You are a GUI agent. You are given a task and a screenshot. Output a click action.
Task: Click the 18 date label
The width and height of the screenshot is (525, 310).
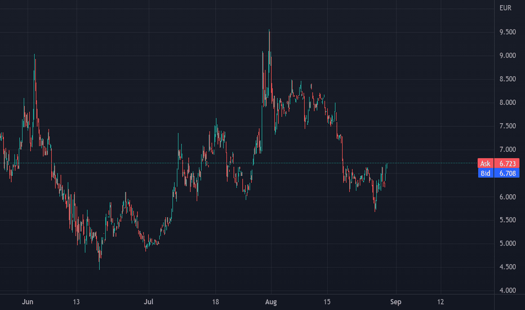point(215,302)
